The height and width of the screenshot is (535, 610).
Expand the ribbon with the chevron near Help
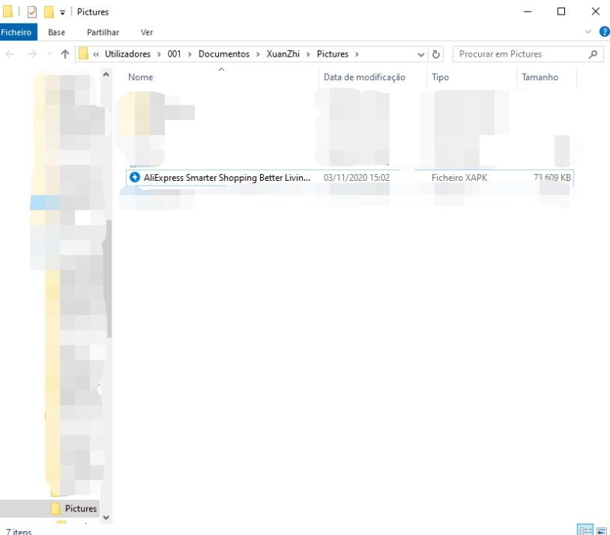tap(587, 32)
